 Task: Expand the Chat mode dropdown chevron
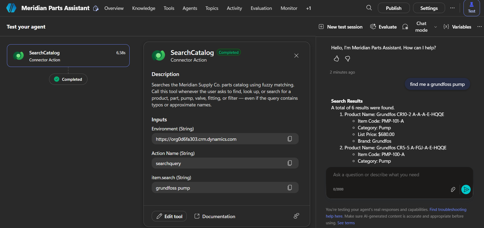pos(435,27)
